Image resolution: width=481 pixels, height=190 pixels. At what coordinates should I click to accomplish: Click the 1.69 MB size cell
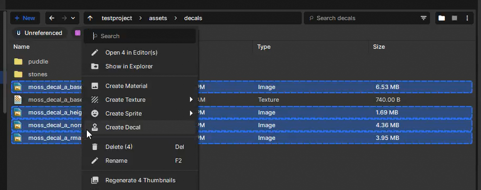387,112
